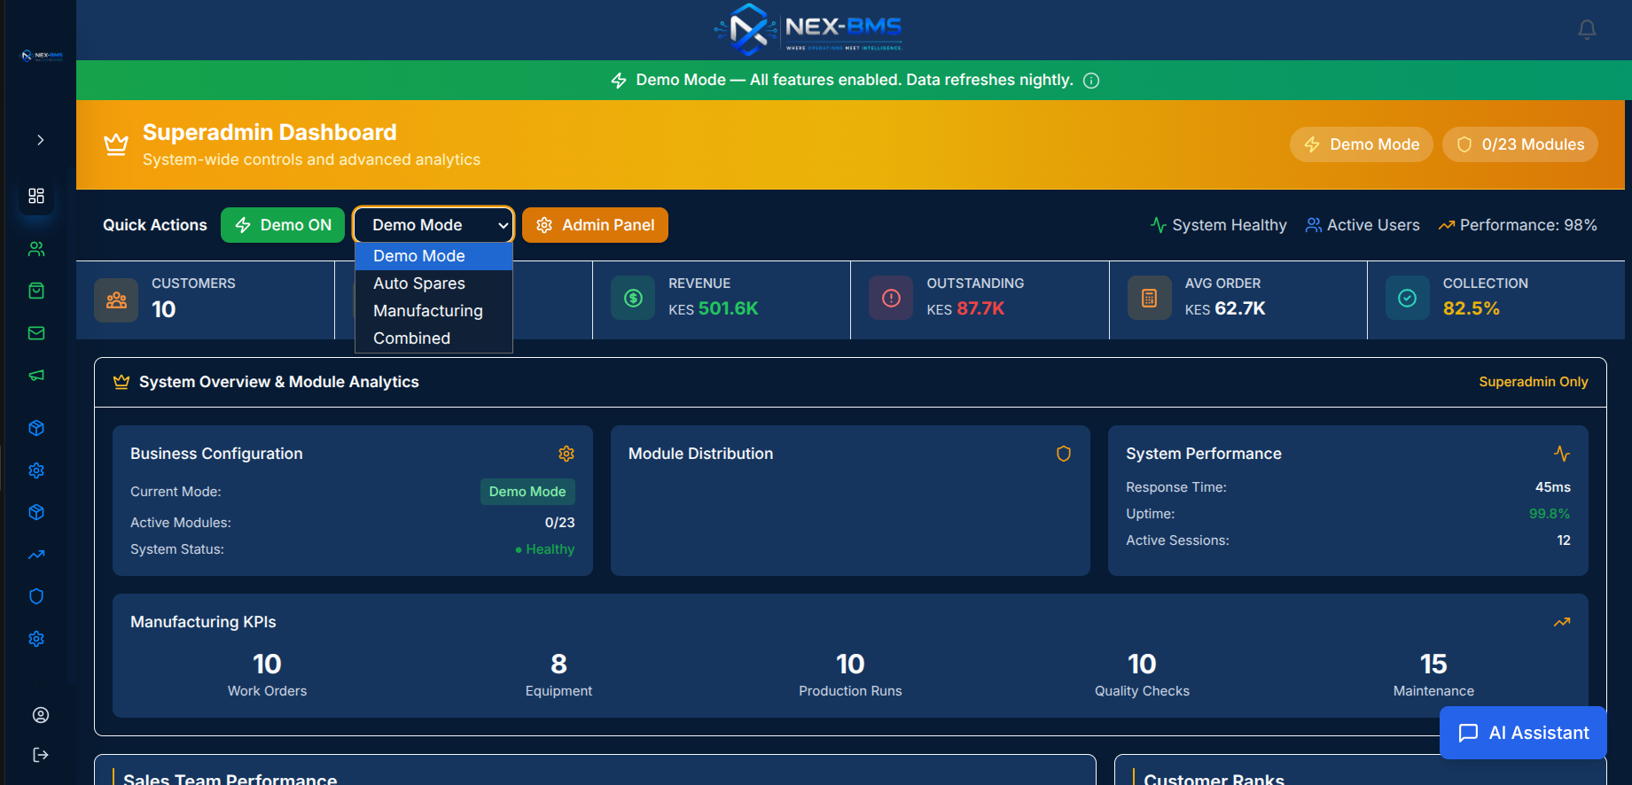Click the pulse icon in System Performance
The width and height of the screenshot is (1632, 785).
[x=1562, y=454]
